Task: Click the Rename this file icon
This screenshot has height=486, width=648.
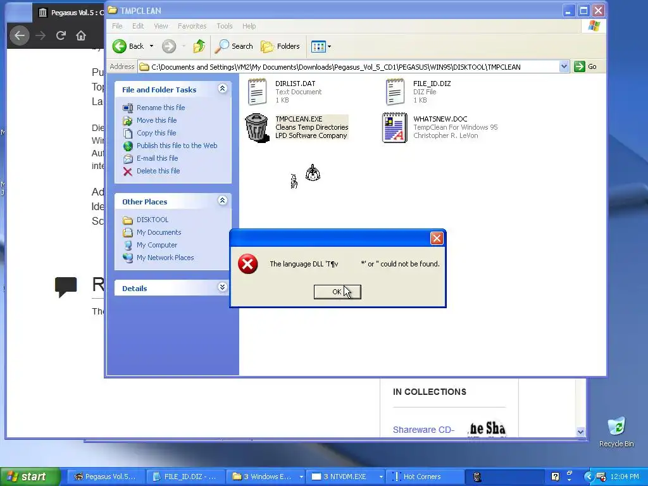Action: (x=128, y=108)
